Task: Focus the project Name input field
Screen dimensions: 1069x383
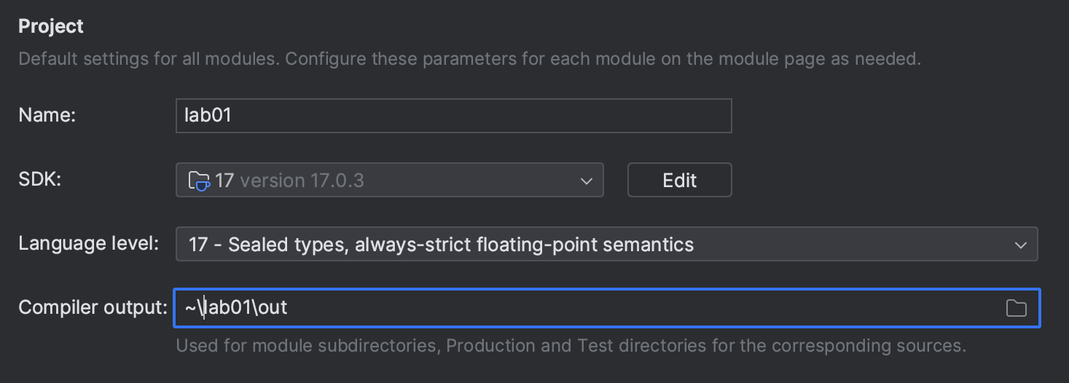Action: point(453,116)
